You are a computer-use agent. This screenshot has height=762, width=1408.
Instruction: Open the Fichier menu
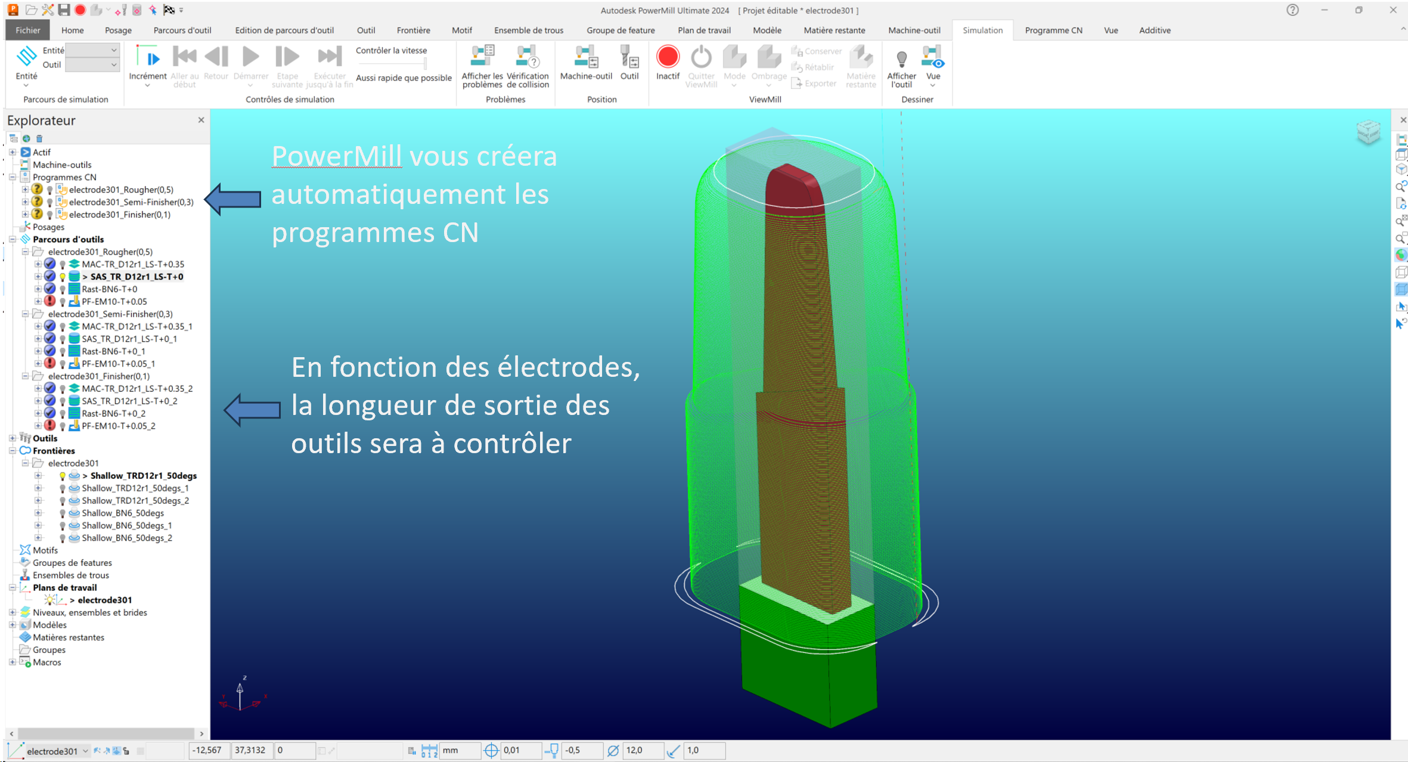28,30
